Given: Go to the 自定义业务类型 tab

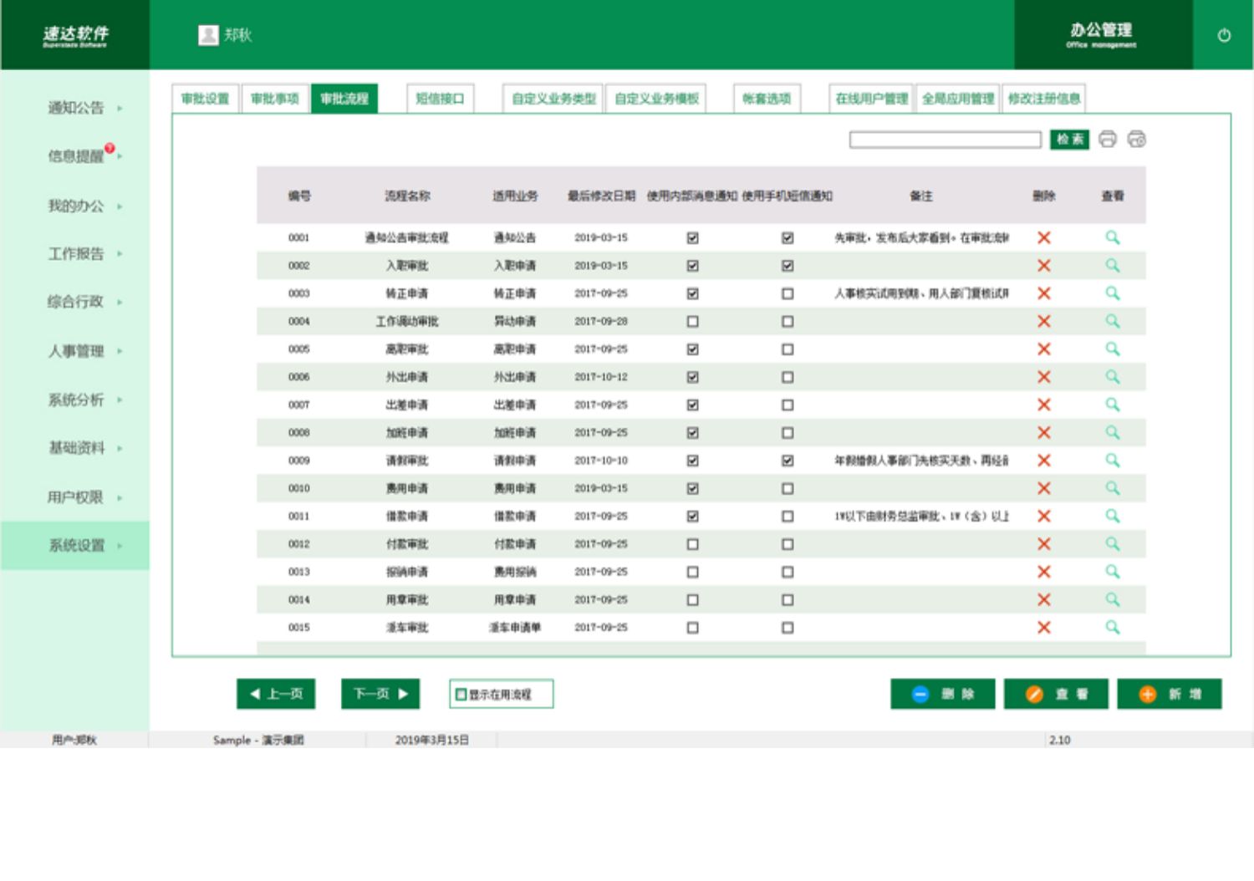Looking at the screenshot, I should pos(553,99).
